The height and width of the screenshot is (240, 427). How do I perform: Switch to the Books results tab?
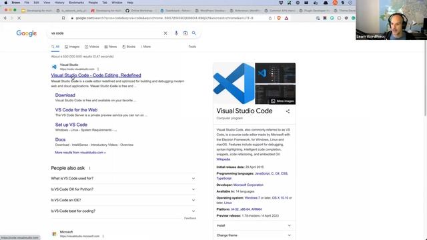129,47
